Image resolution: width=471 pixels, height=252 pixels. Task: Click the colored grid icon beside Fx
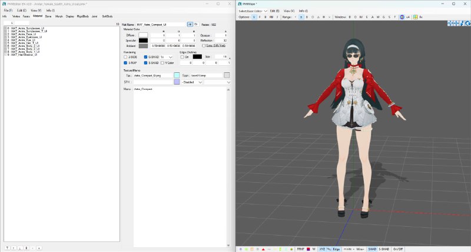415,17
